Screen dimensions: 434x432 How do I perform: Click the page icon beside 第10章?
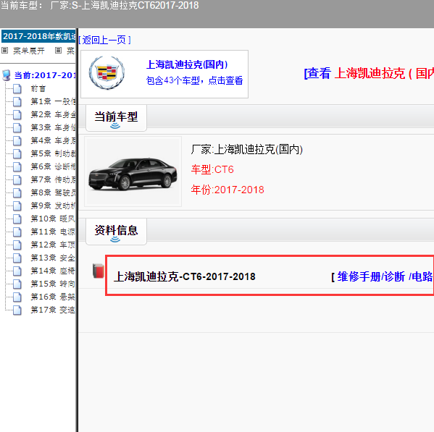click(17, 219)
